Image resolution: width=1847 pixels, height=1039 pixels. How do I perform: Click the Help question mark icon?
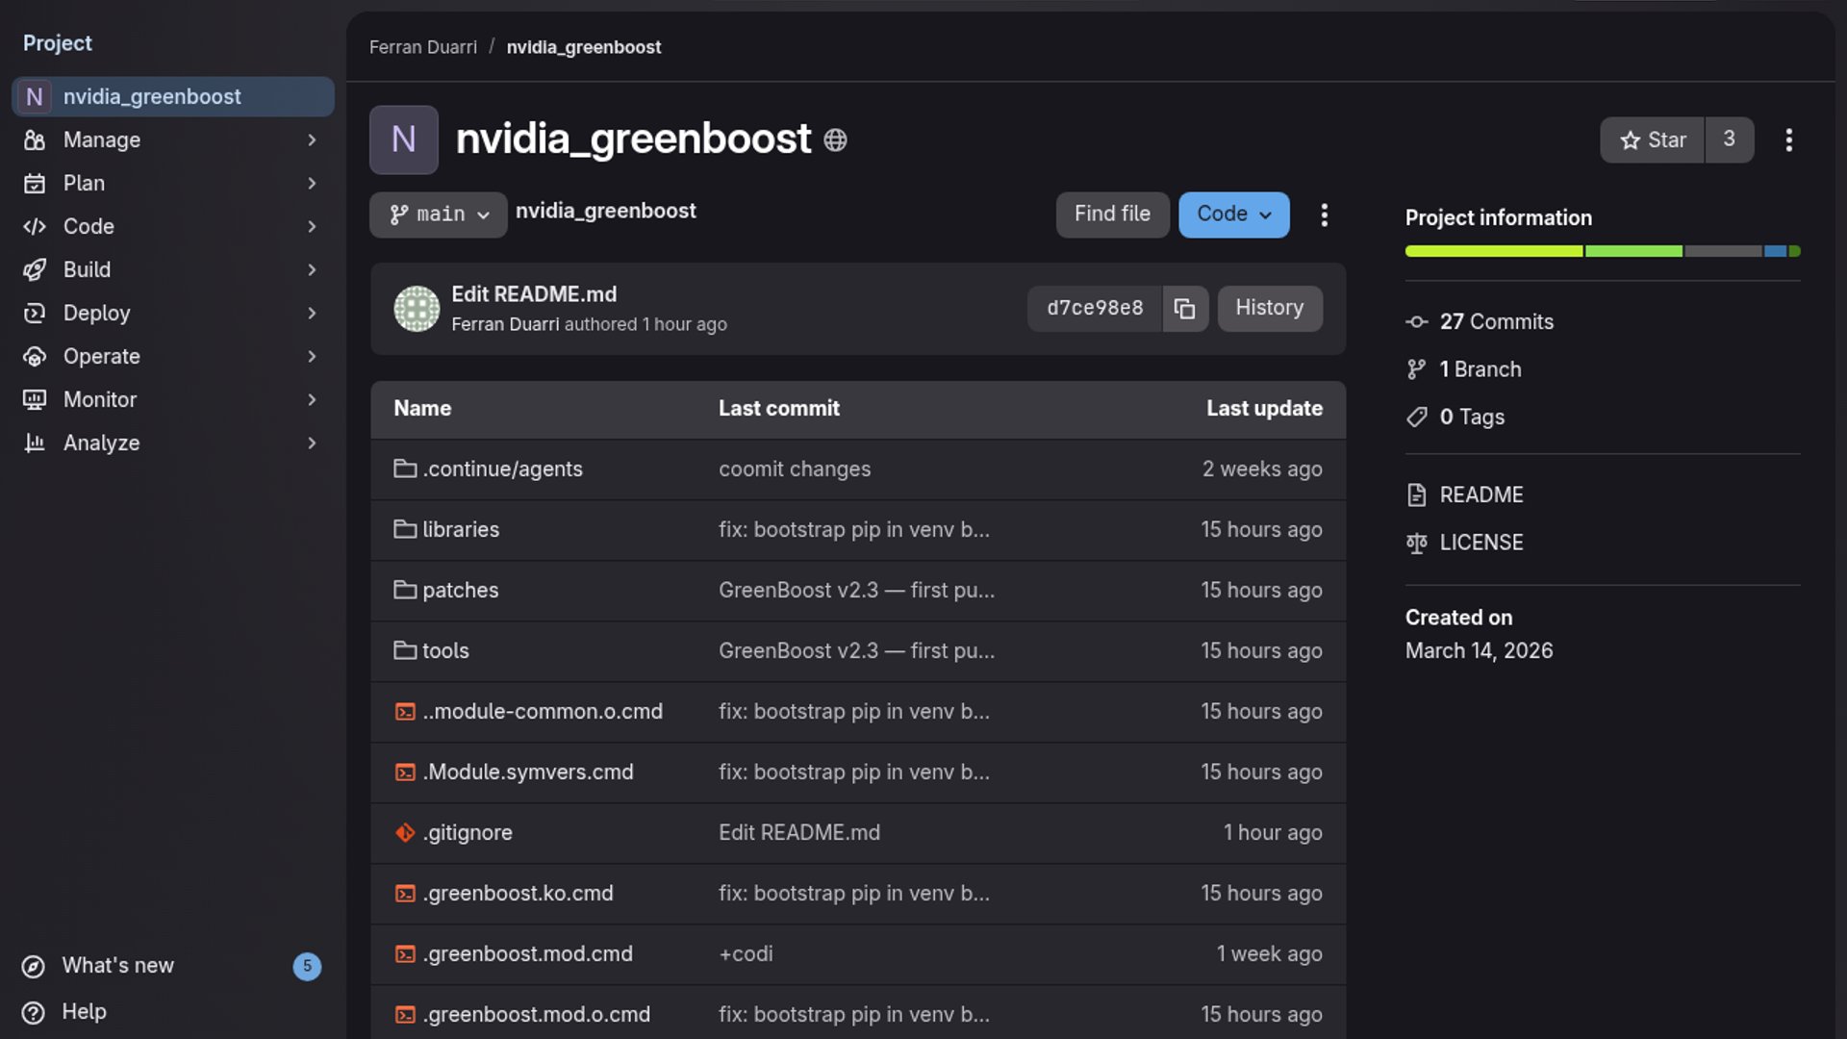click(x=34, y=1013)
